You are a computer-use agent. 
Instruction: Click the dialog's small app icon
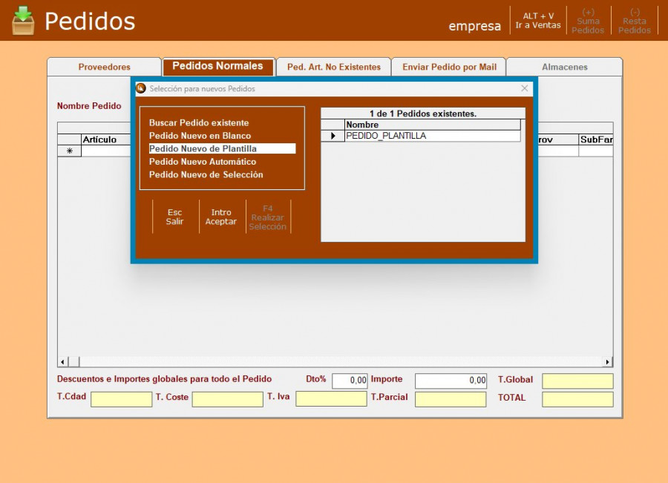click(141, 88)
